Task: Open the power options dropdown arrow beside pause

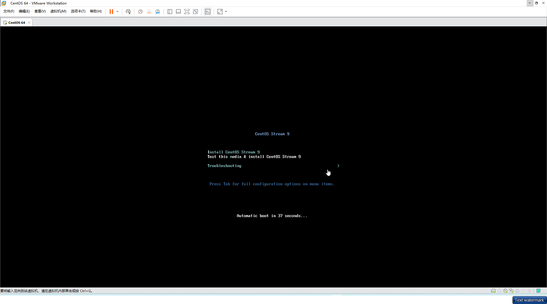Action: coord(118,12)
